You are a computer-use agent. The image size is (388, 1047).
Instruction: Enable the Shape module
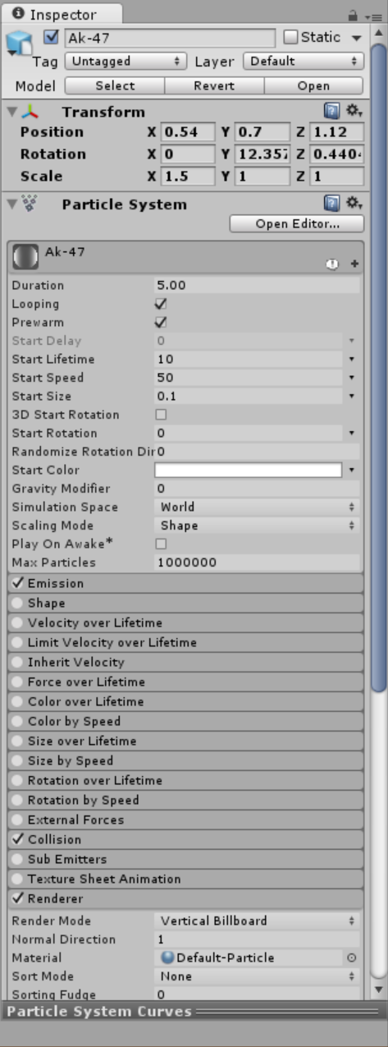click(x=18, y=603)
